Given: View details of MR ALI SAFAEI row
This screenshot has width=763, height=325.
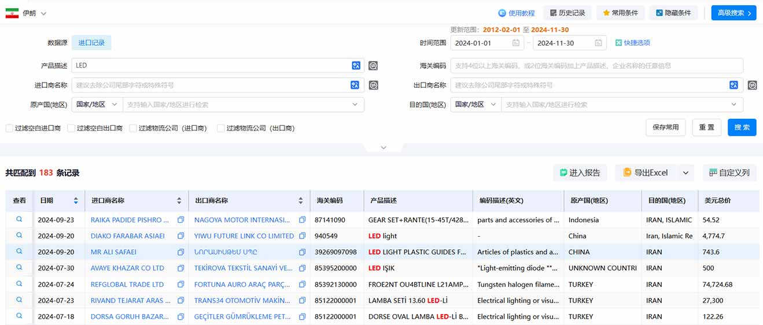Looking at the screenshot, I should (19, 252).
